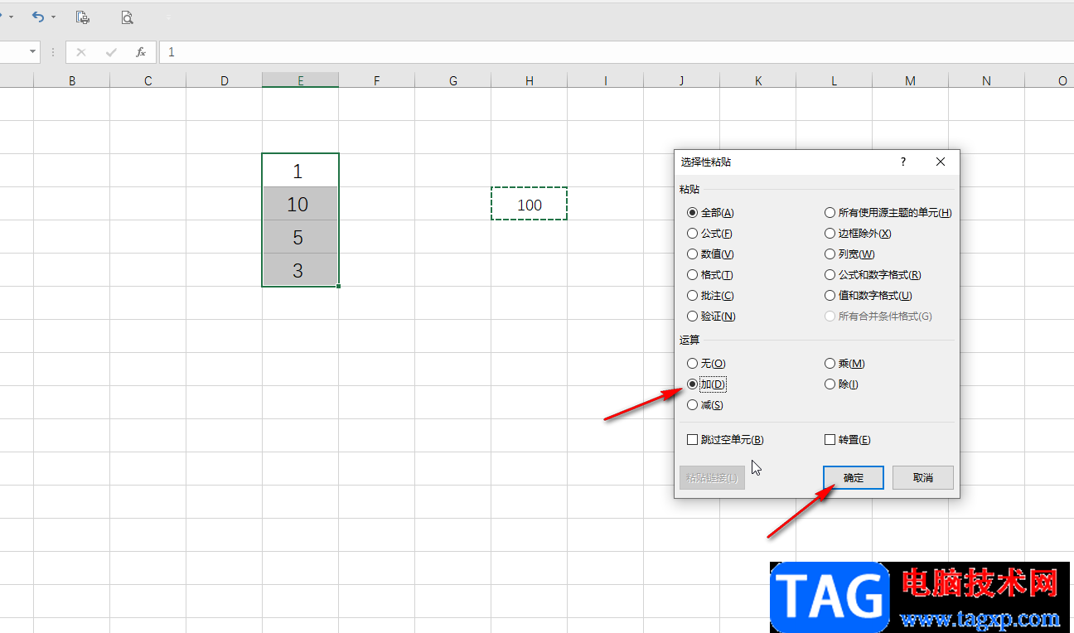This screenshot has width=1074, height=633.
Task: Enable the 转置(E) transpose checkbox
Action: pyautogui.click(x=848, y=440)
